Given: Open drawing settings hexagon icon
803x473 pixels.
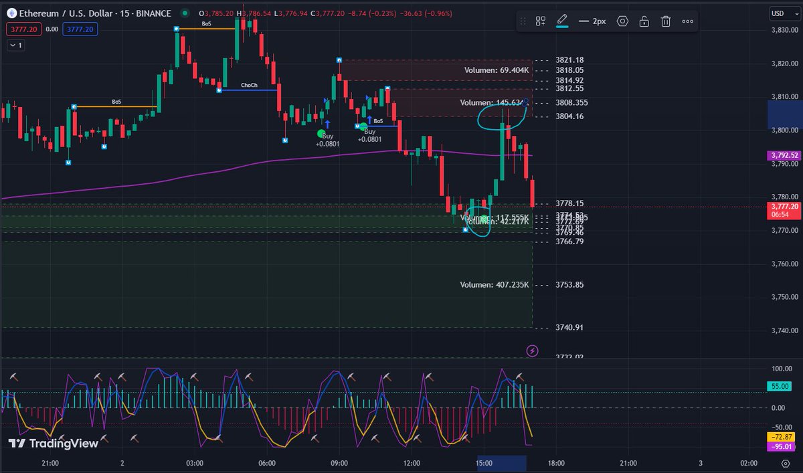Looking at the screenshot, I should pos(622,21).
